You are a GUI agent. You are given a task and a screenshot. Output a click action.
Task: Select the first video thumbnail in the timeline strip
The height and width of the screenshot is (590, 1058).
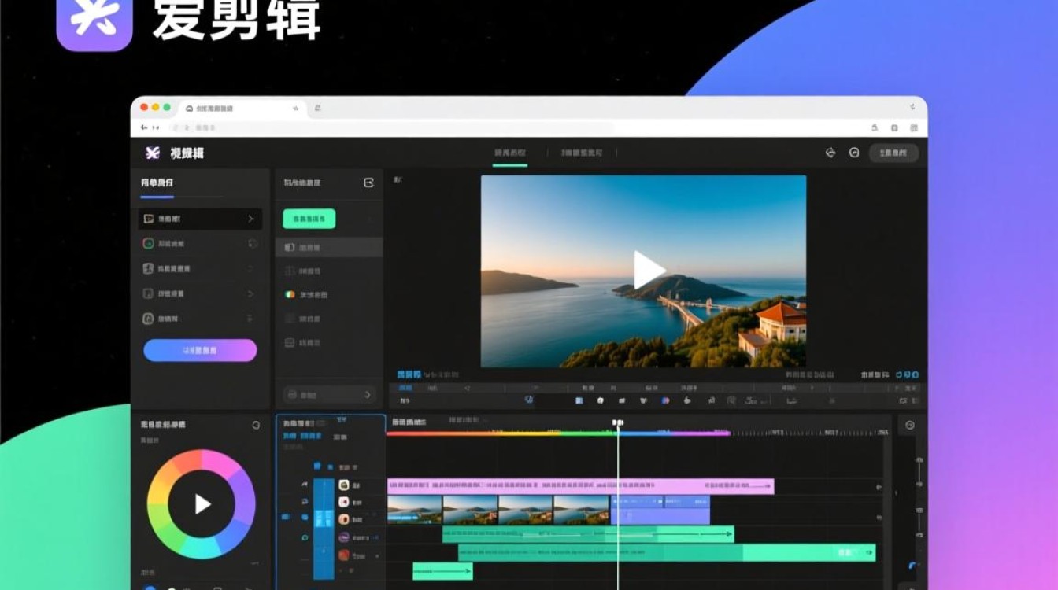pos(415,510)
